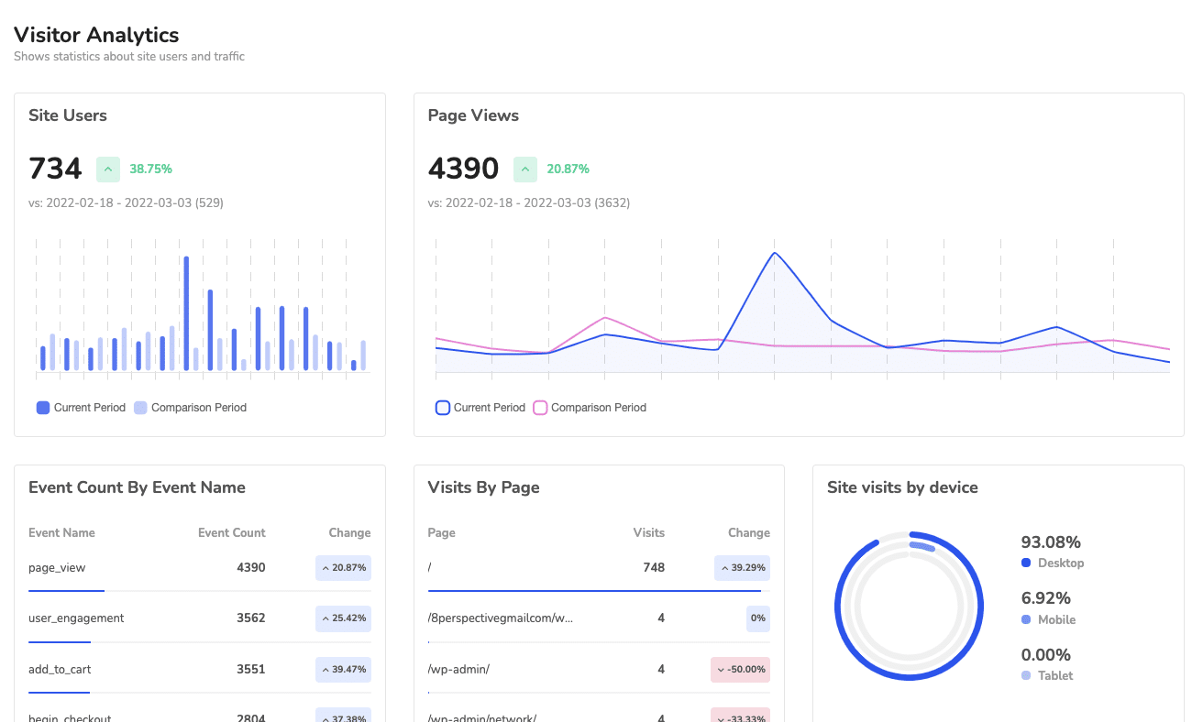Click the Change header in Visits By Page
The height and width of the screenshot is (722, 1203).
(749, 532)
